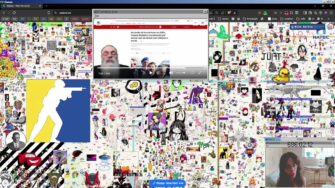
Task: Collapse the video popup with the dash icon
Action: [196, 23]
